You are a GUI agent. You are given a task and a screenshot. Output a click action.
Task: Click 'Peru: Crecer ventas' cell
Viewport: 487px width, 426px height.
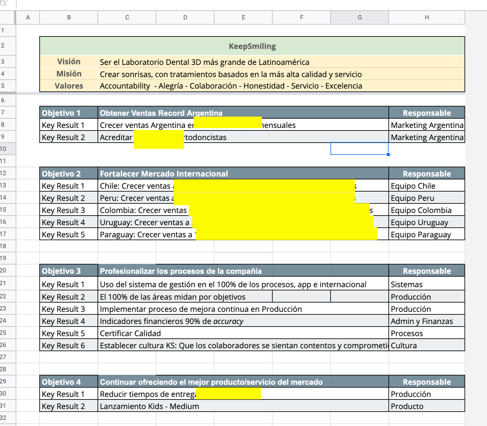click(243, 198)
